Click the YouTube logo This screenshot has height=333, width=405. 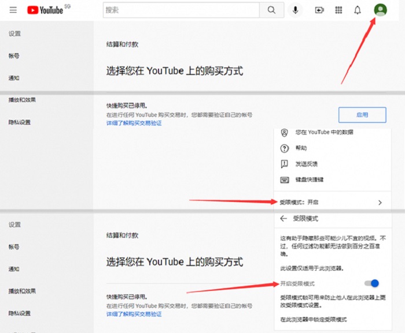coord(46,10)
